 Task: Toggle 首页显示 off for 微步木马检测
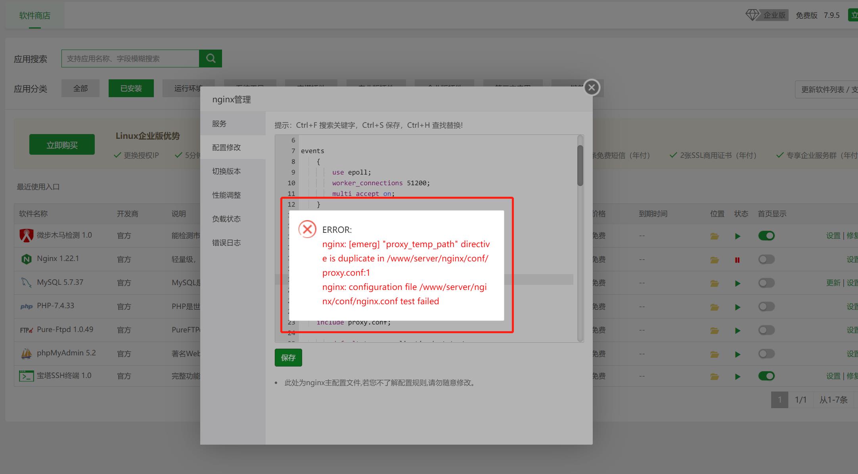[x=766, y=236]
